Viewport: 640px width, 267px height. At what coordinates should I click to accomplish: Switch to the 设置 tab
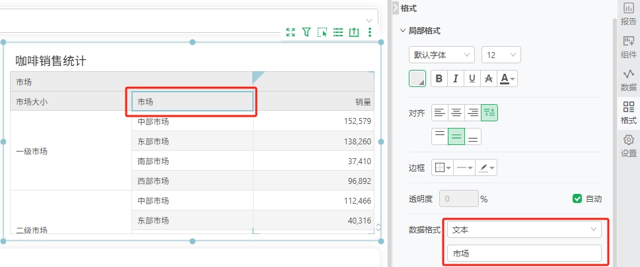point(629,146)
